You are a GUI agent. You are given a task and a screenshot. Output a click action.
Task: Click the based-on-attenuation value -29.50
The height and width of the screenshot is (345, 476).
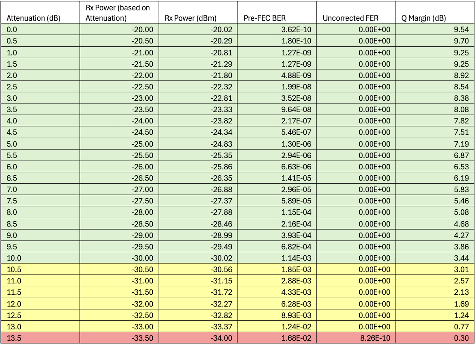coord(119,247)
